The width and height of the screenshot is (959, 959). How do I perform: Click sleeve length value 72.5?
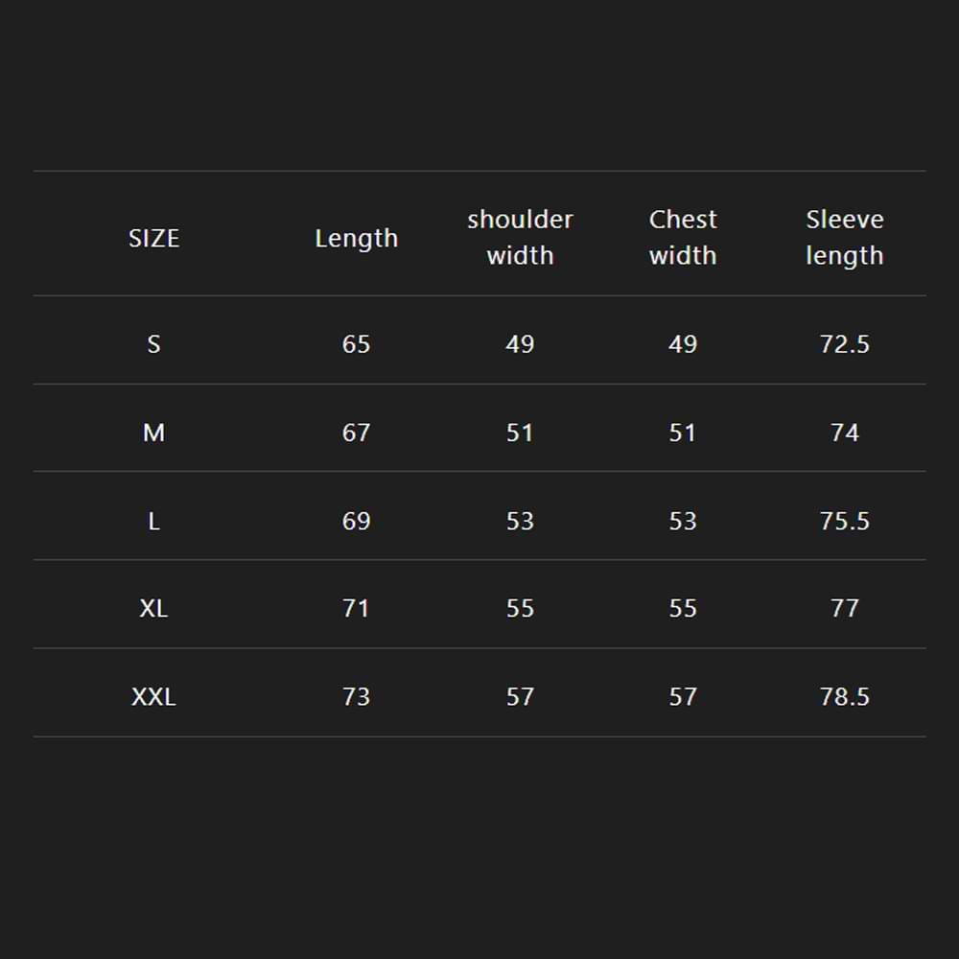844,344
